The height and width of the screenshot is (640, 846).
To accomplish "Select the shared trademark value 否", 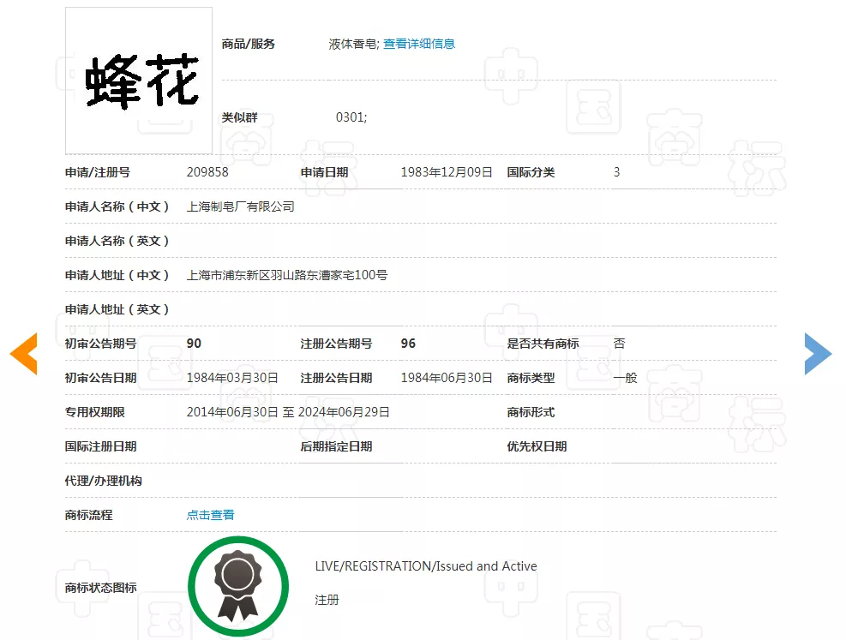I will click(x=620, y=344).
